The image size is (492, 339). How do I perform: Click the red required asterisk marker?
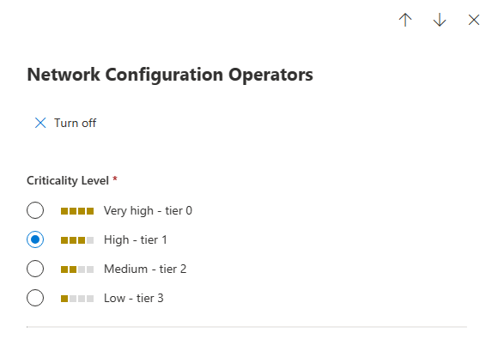point(115,179)
